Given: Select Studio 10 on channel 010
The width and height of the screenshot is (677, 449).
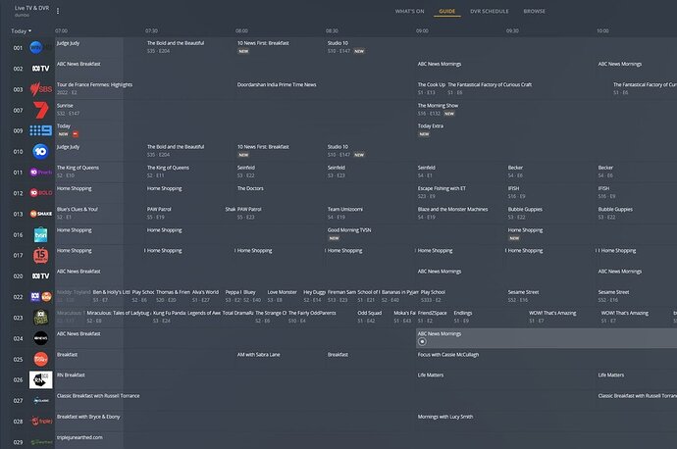Looking at the screenshot, I should point(338,147).
